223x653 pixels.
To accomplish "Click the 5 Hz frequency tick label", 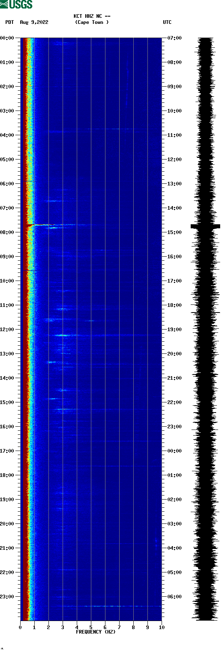I will pyautogui.click(x=91, y=627).
